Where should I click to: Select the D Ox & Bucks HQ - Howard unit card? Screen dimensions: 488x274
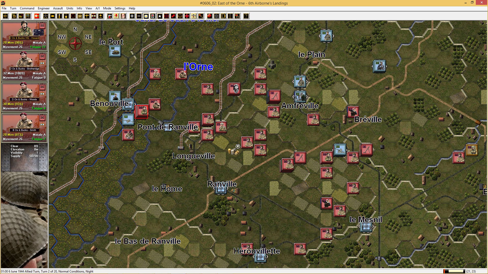tap(24, 36)
